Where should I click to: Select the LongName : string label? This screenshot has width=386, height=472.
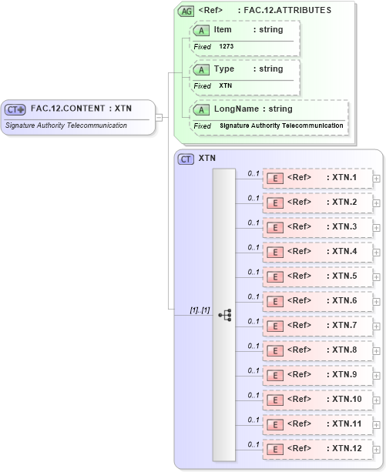tap(253, 109)
